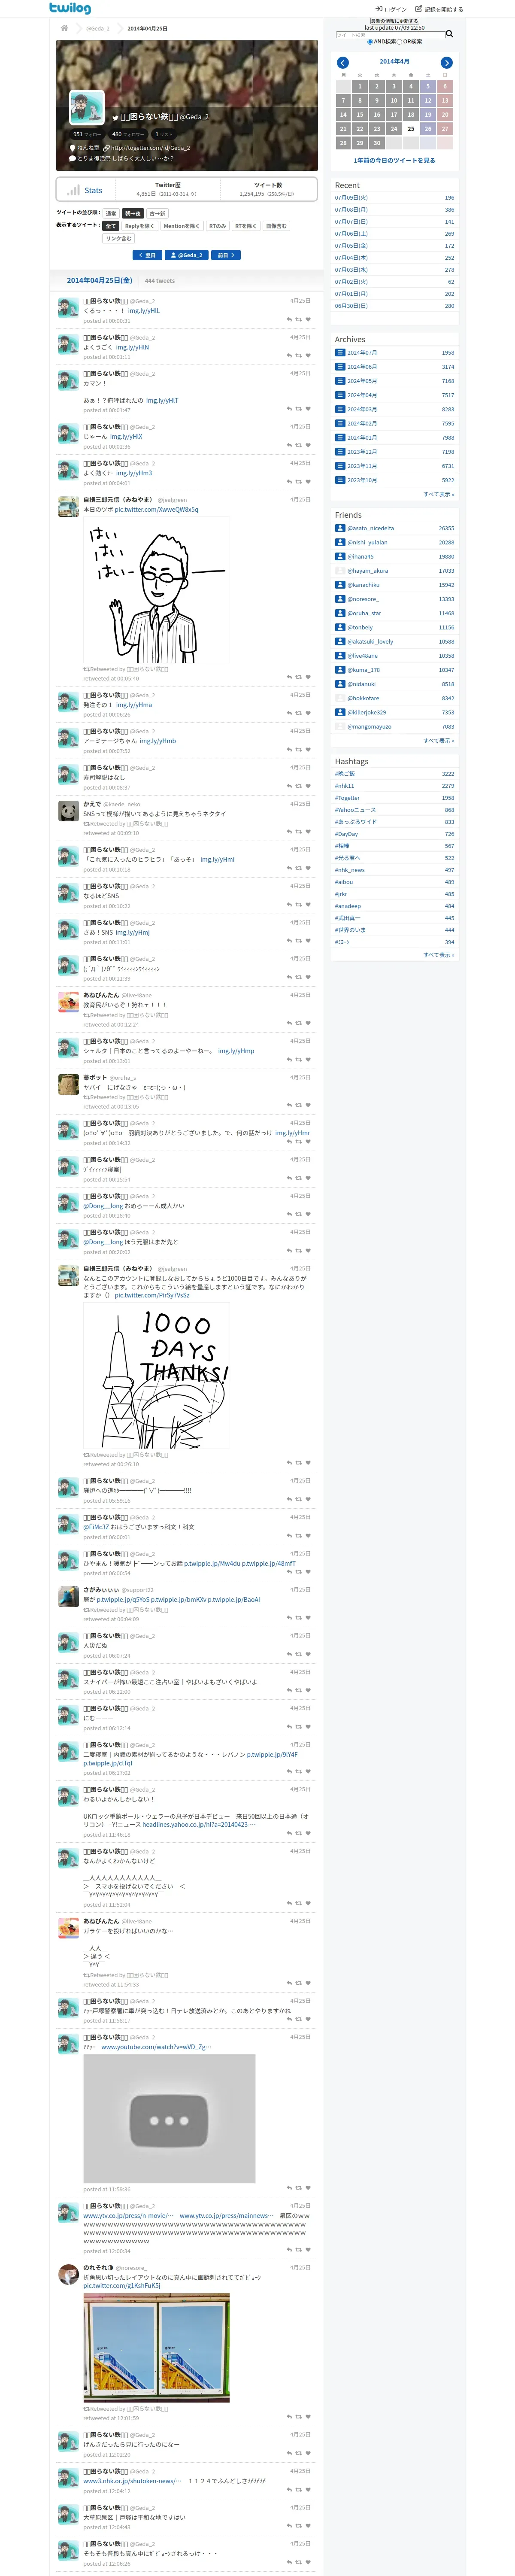Open the ログイン link
515x2576 pixels.
tap(391, 9)
